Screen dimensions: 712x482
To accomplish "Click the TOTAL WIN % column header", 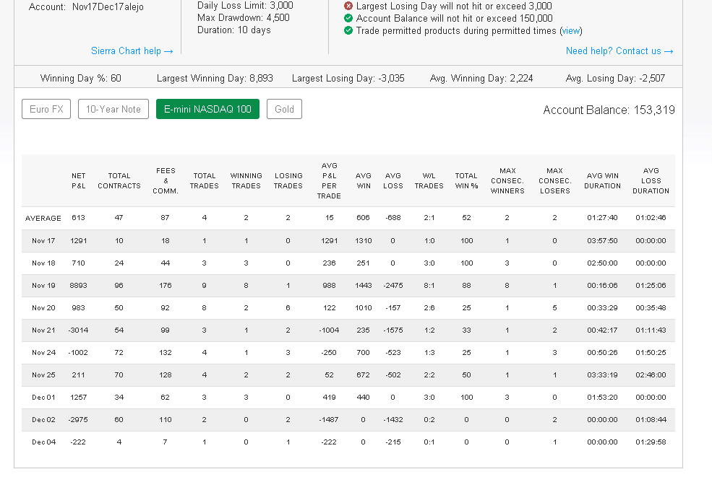I will (x=466, y=180).
